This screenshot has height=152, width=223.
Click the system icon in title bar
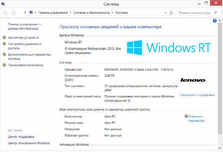click(3, 4)
